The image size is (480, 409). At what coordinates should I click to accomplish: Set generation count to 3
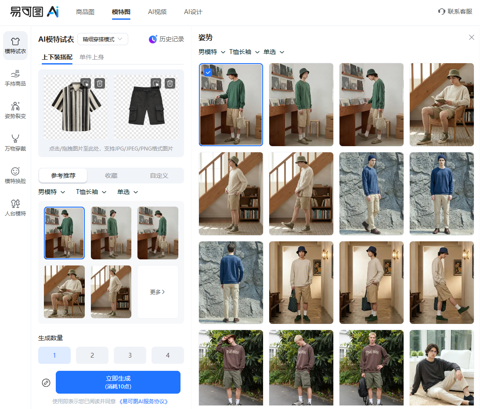130,355
